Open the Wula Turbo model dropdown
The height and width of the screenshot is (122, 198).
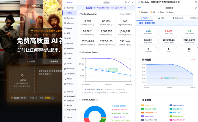pos(19,98)
